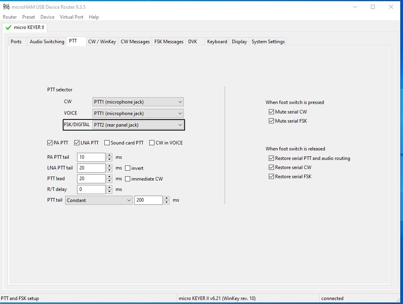The height and width of the screenshot is (304, 403).
Task: Open the Help menu
Action: click(x=94, y=17)
